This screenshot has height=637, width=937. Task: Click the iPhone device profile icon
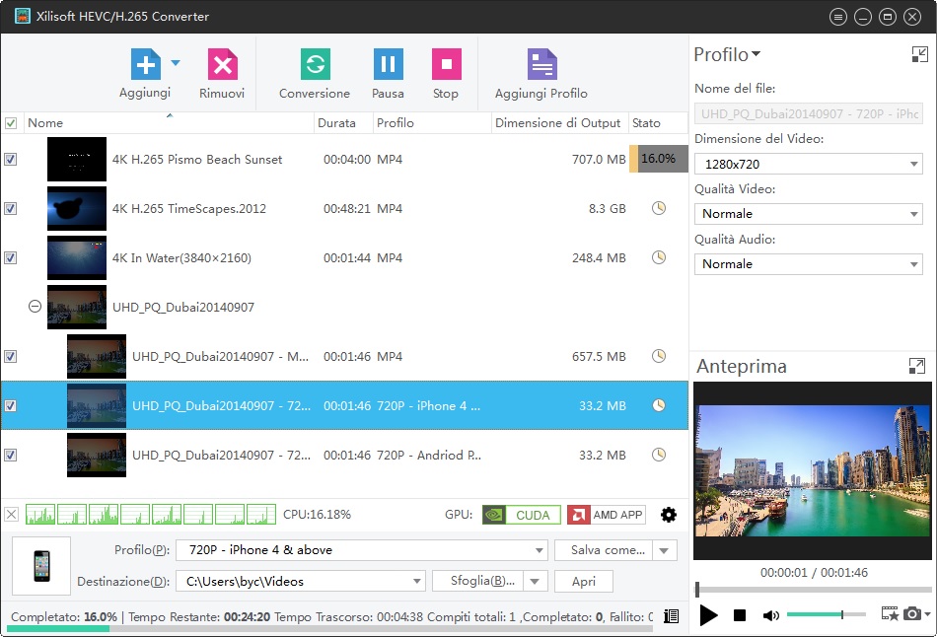[41, 565]
